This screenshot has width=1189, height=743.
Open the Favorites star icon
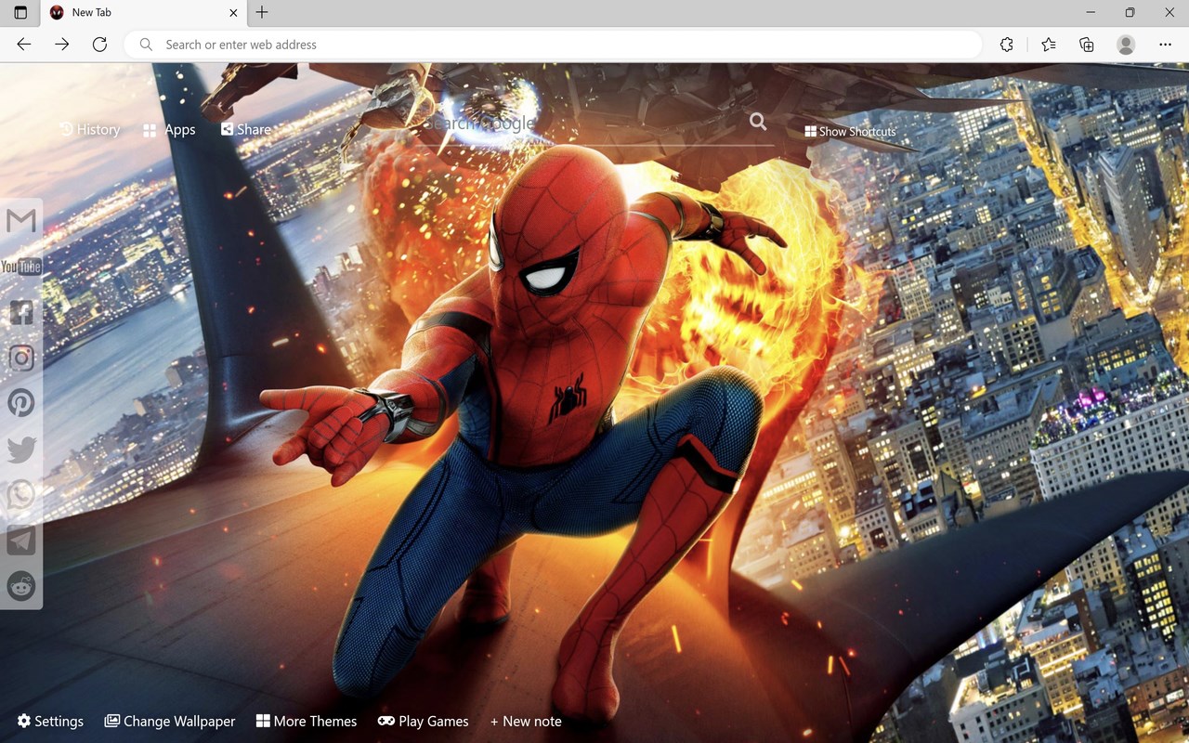tap(1049, 45)
